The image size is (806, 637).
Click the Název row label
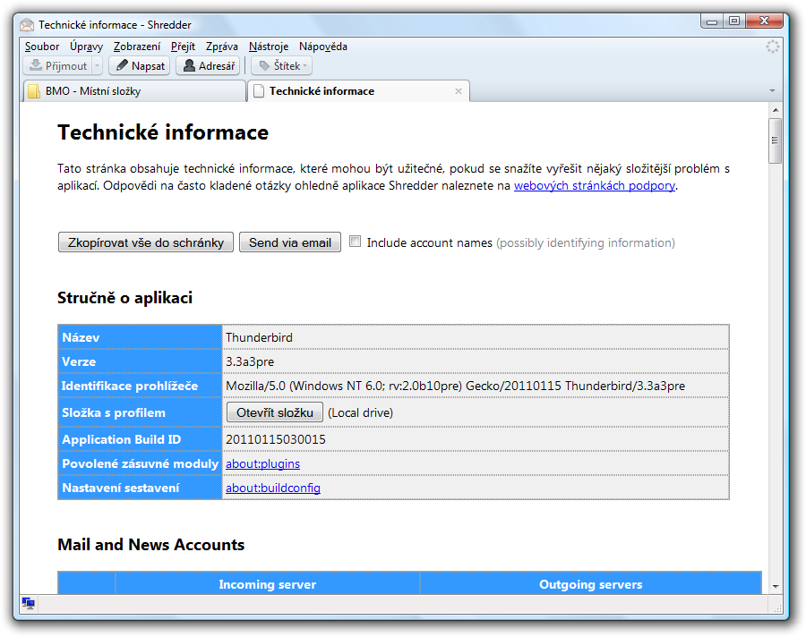tap(81, 337)
